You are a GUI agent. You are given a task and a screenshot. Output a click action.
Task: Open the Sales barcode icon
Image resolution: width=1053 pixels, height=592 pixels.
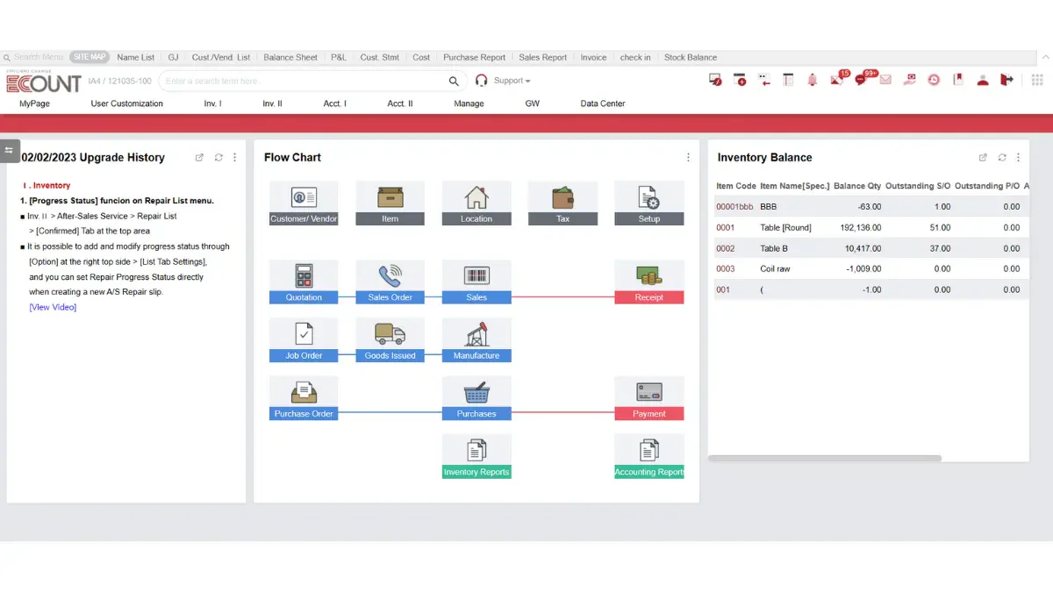(x=476, y=282)
